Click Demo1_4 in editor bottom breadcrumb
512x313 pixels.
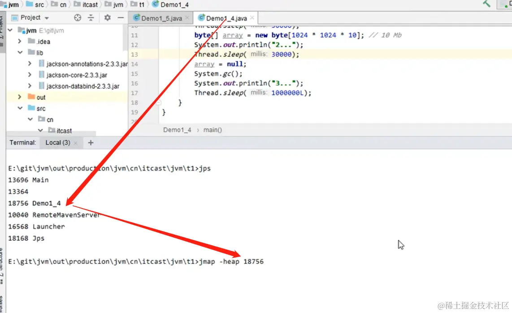[x=177, y=130]
